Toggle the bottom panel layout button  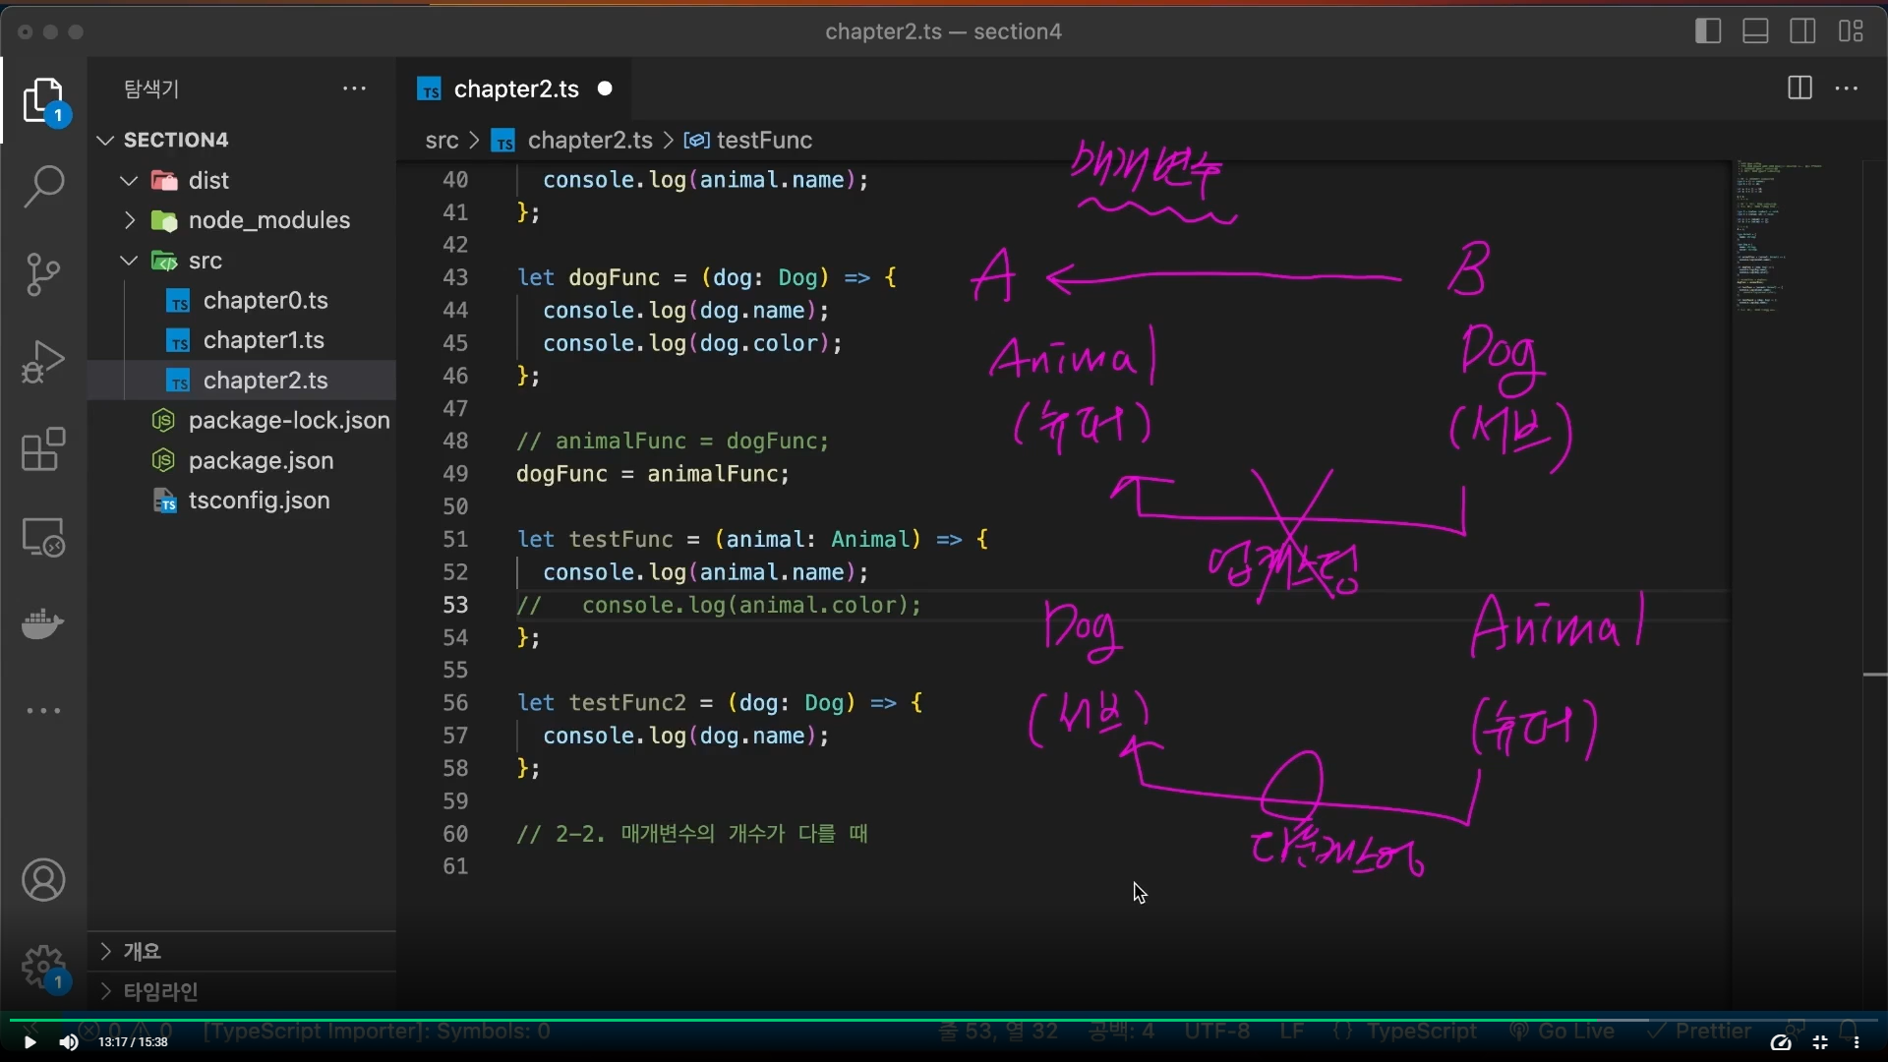coord(1755,31)
